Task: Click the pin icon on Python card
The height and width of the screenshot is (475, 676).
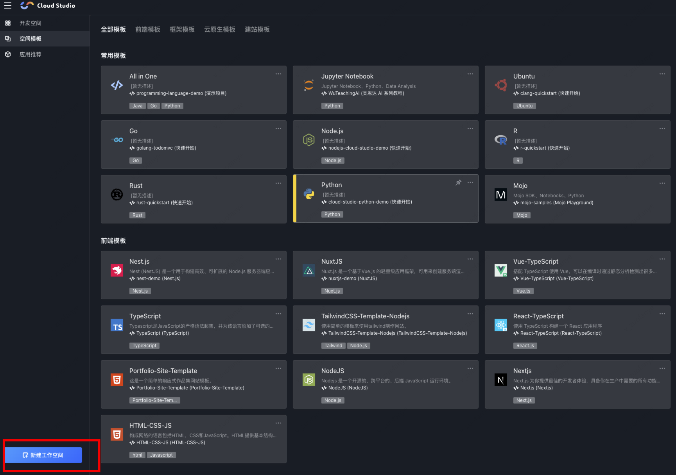Action: tap(458, 182)
